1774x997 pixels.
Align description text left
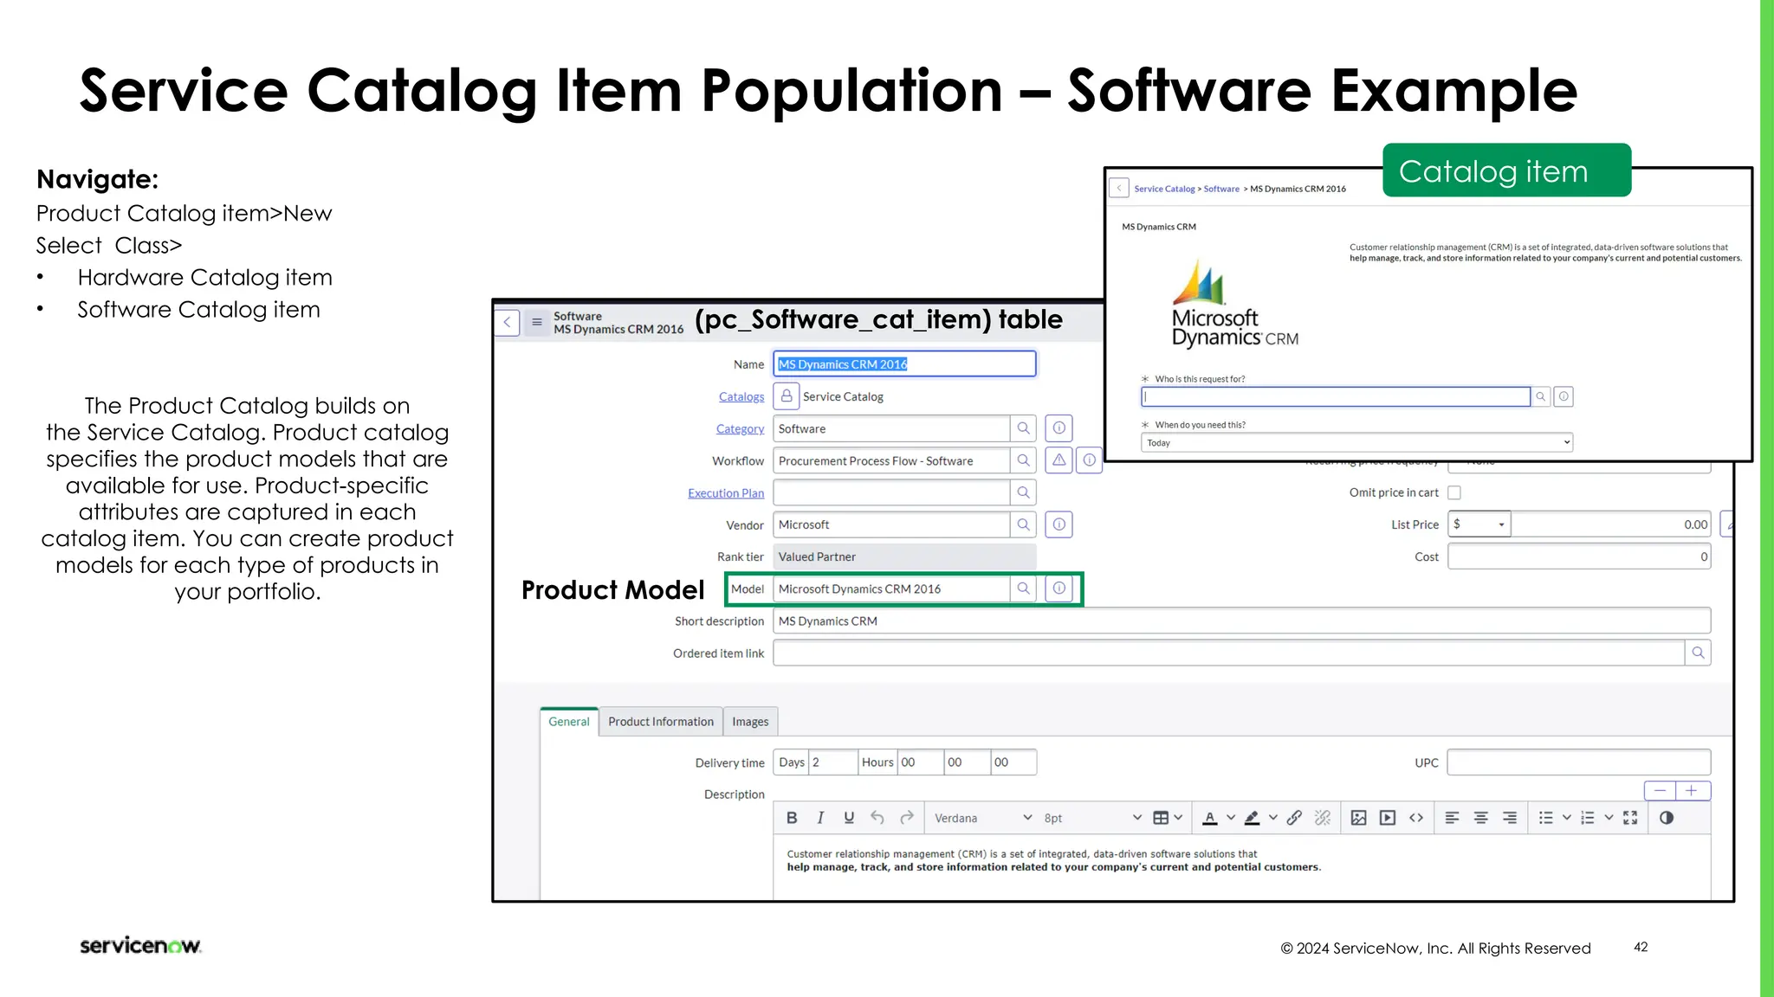[1453, 818]
